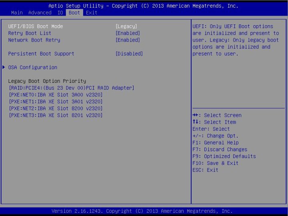Click F7: Discard Changes hint
The width and height of the screenshot is (288, 216).
[220, 149]
